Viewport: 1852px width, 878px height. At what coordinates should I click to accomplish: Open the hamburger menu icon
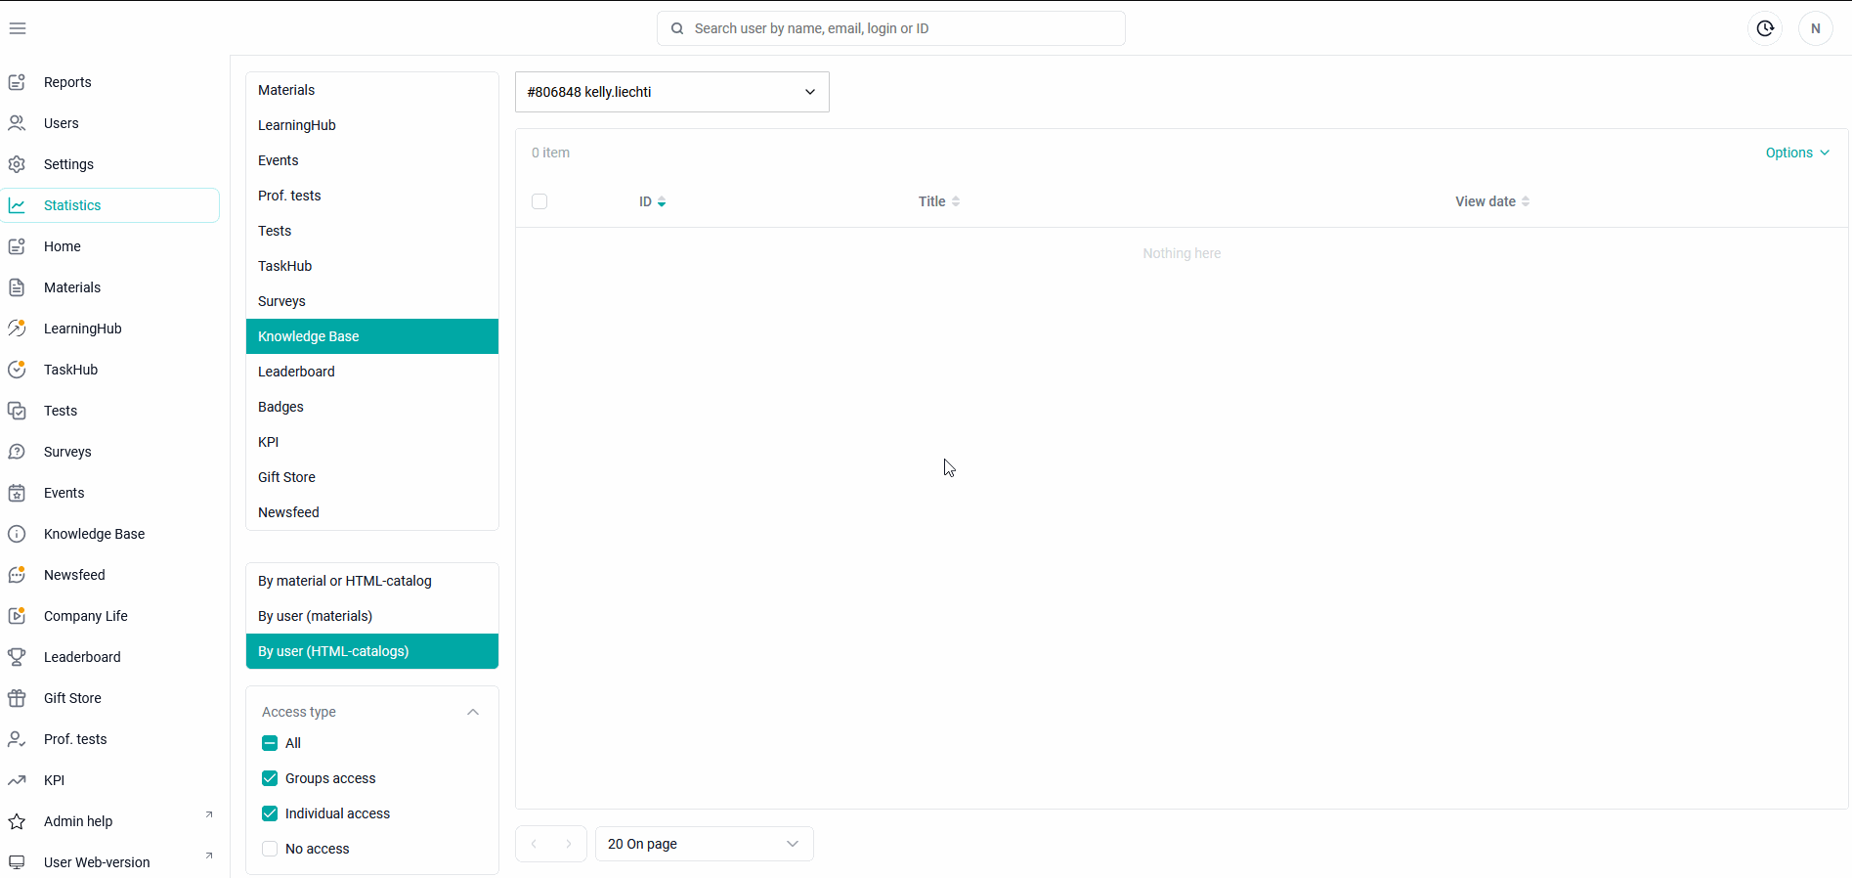coord(18,28)
